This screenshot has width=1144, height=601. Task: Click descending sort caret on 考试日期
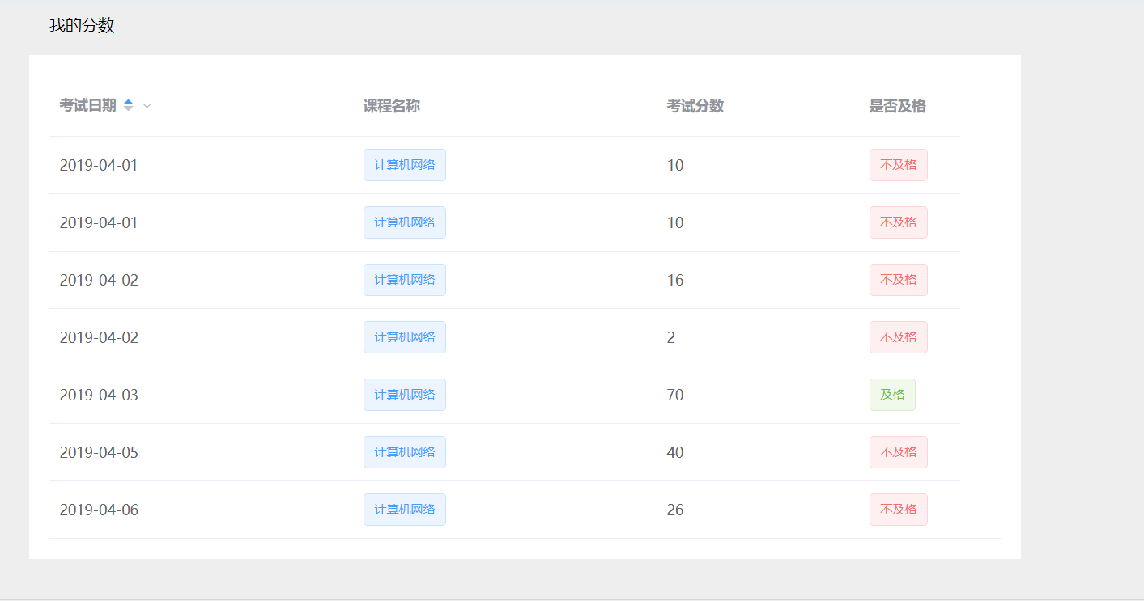coord(128,109)
